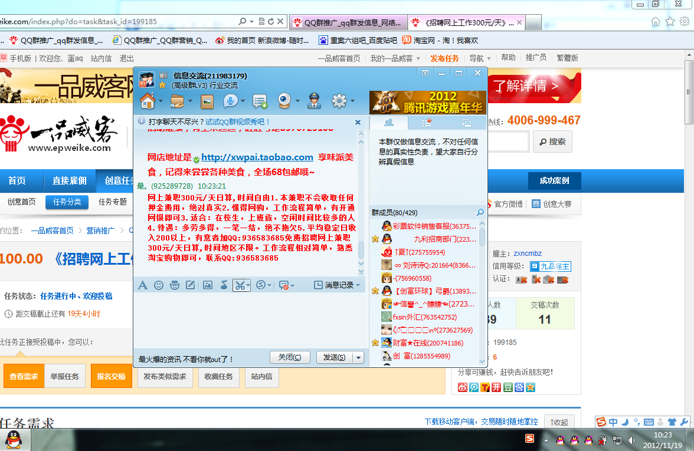Dismiss the video show tip bar

(358, 122)
